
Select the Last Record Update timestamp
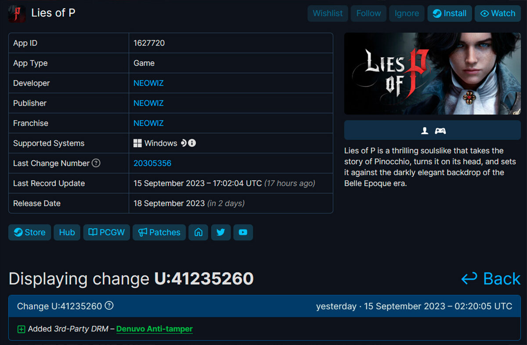[x=197, y=183]
